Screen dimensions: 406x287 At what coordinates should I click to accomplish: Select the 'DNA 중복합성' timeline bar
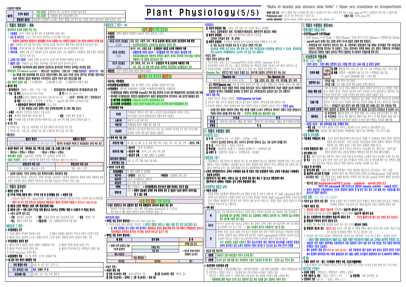click(x=139, y=258)
